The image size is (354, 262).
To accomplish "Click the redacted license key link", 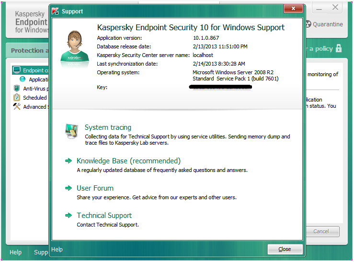I will coord(221,88).
